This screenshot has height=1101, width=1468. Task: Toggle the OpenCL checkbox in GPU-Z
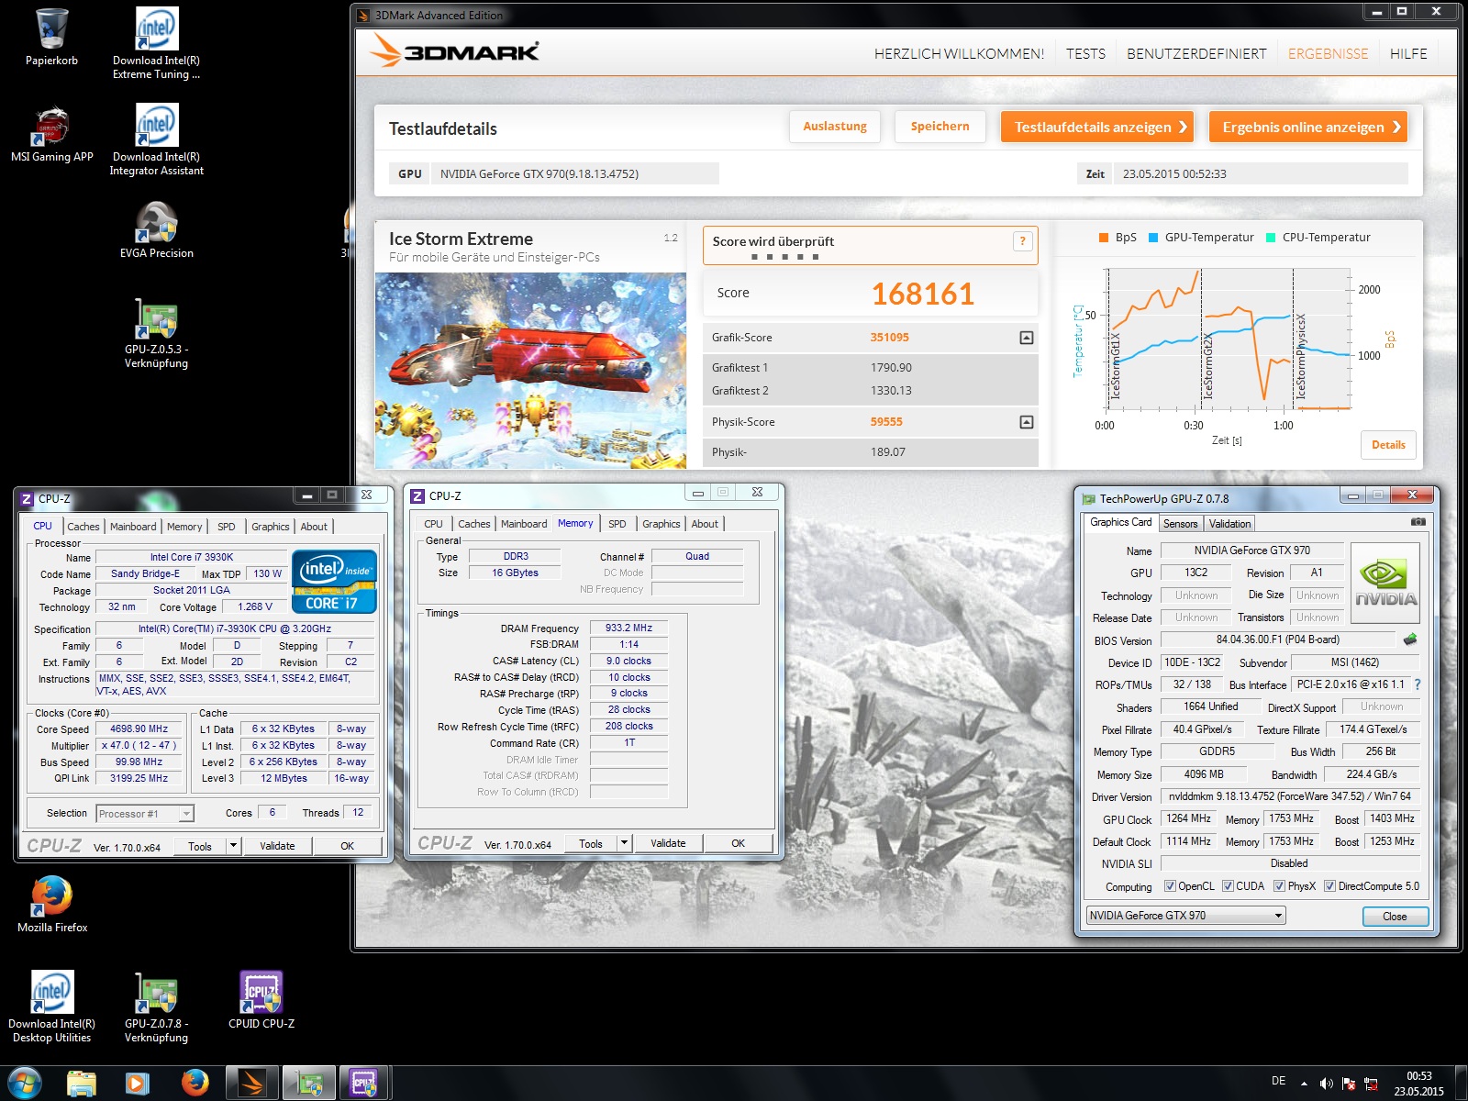[x=1170, y=886]
